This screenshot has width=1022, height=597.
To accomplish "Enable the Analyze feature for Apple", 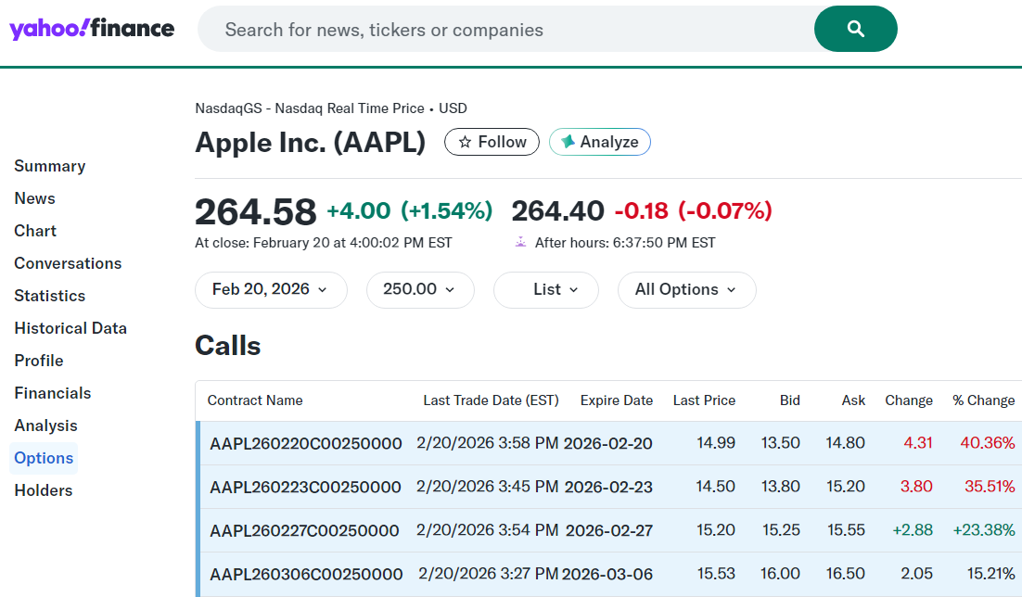I will pyautogui.click(x=599, y=141).
